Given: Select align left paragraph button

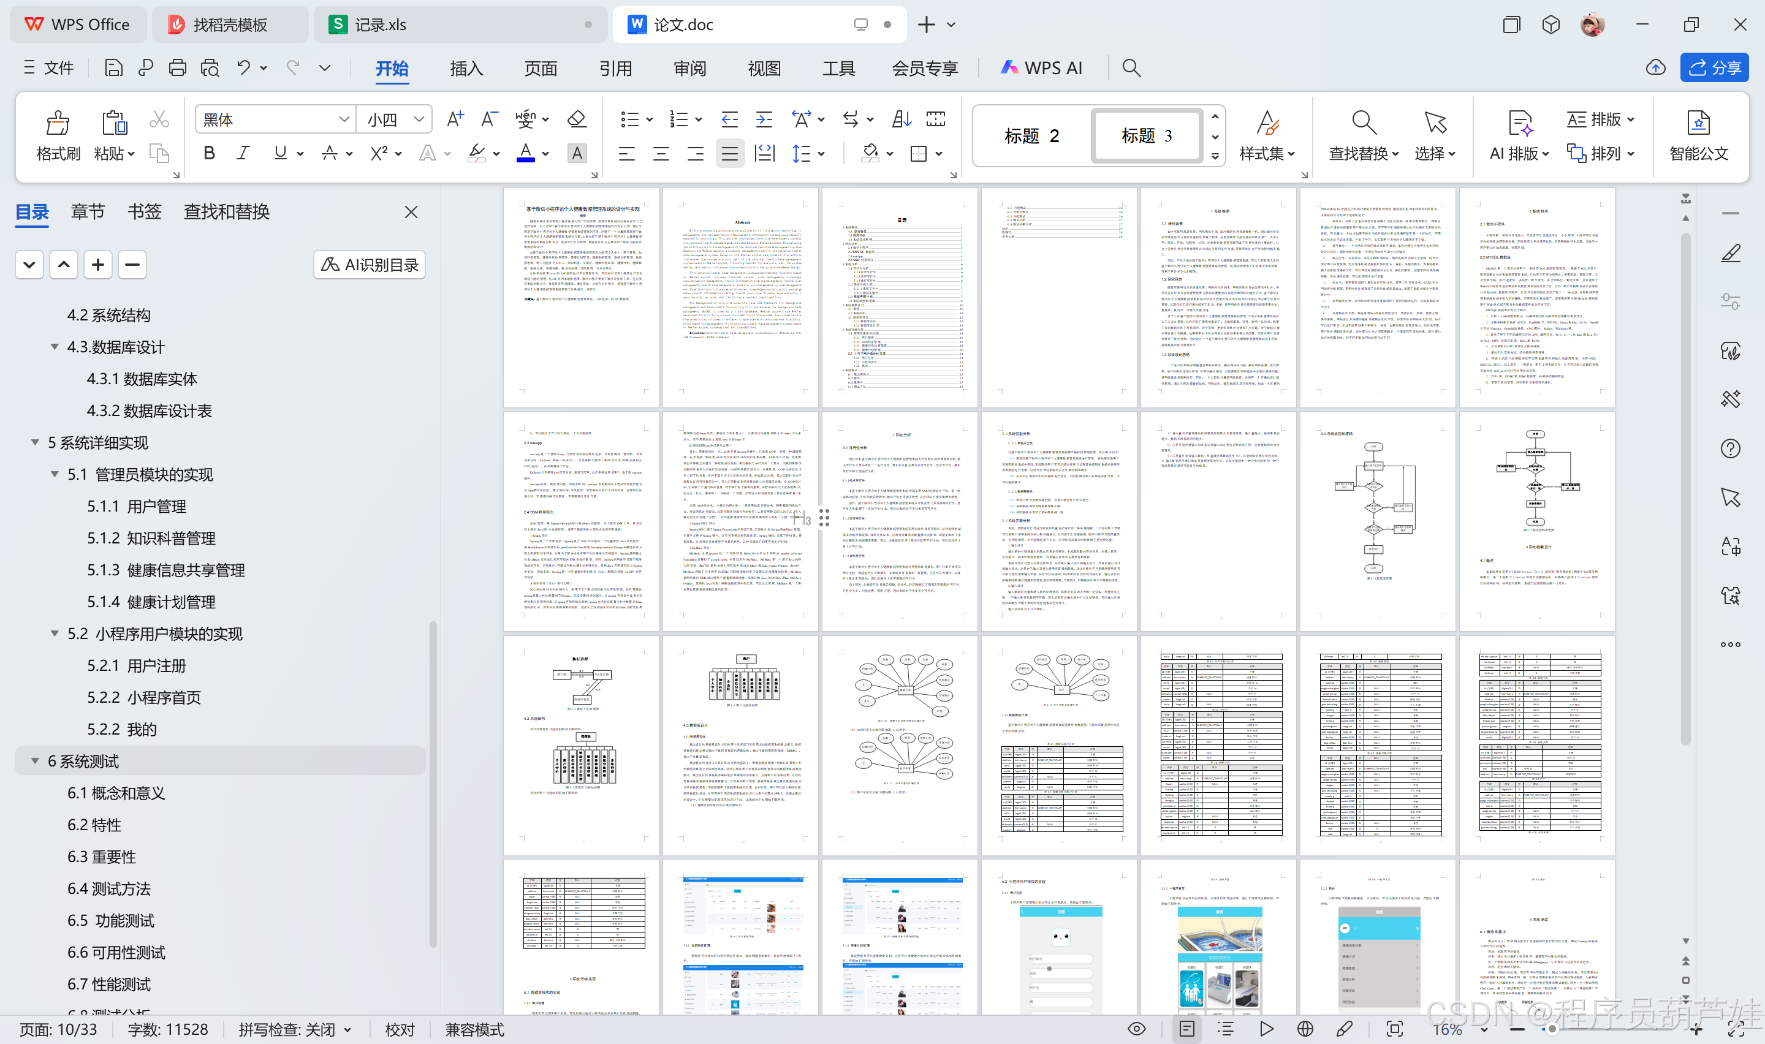Looking at the screenshot, I should (626, 153).
